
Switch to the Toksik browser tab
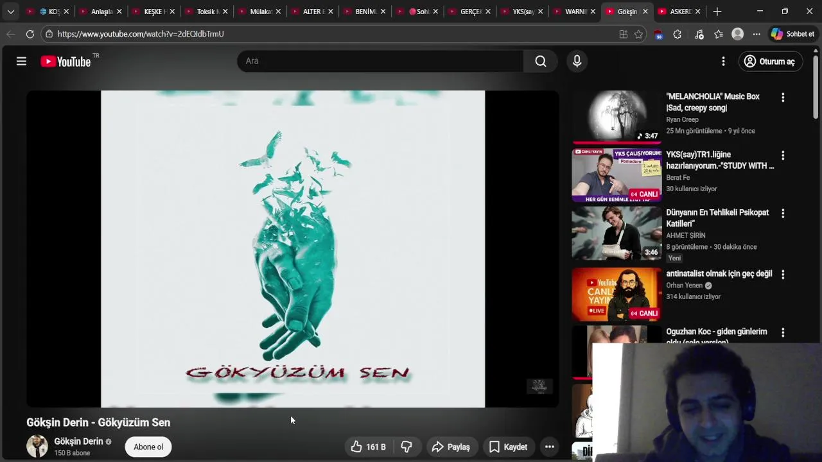pos(205,12)
